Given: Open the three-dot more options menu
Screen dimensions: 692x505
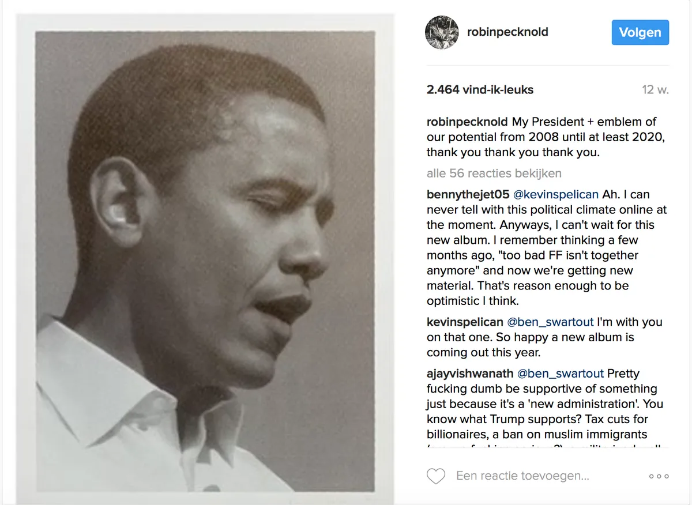Looking at the screenshot, I should 659,476.
